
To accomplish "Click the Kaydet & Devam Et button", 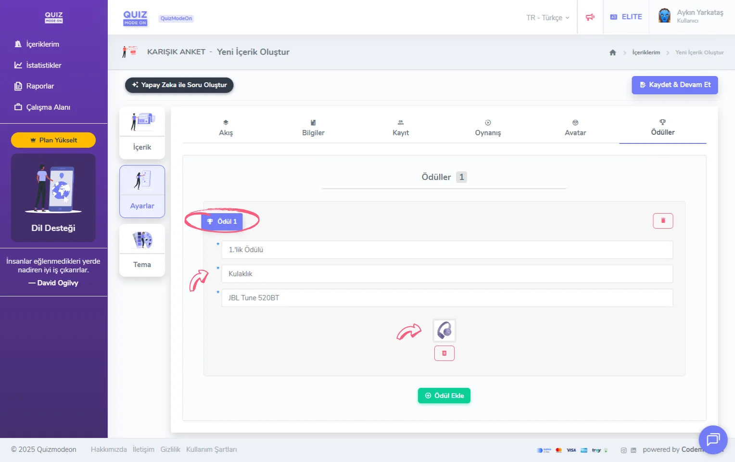I will [674, 85].
